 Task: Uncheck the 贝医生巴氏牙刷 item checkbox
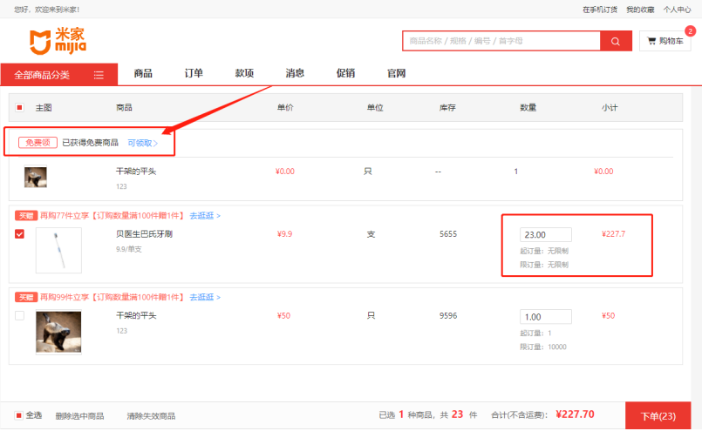[x=20, y=233]
